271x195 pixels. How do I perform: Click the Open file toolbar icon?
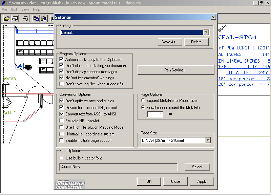[7, 19]
